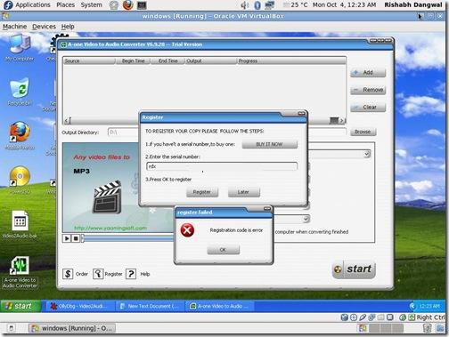
Task: Open the Machine menu in VirtualBox
Action: (x=14, y=27)
